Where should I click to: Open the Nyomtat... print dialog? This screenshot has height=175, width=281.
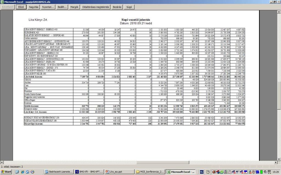click(x=48, y=7)
